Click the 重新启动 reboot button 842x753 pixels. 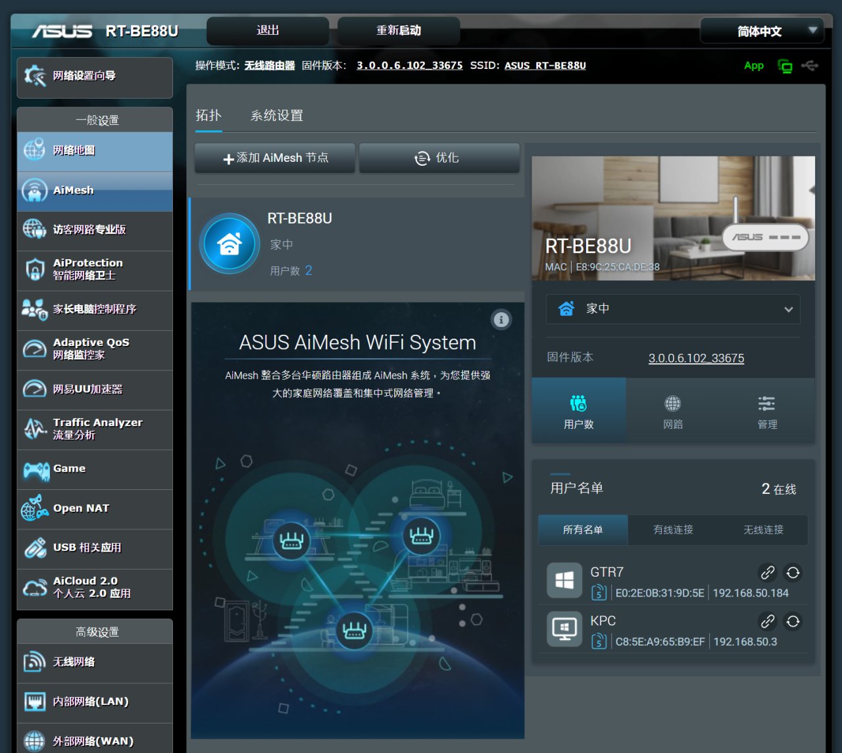[399, 31]
